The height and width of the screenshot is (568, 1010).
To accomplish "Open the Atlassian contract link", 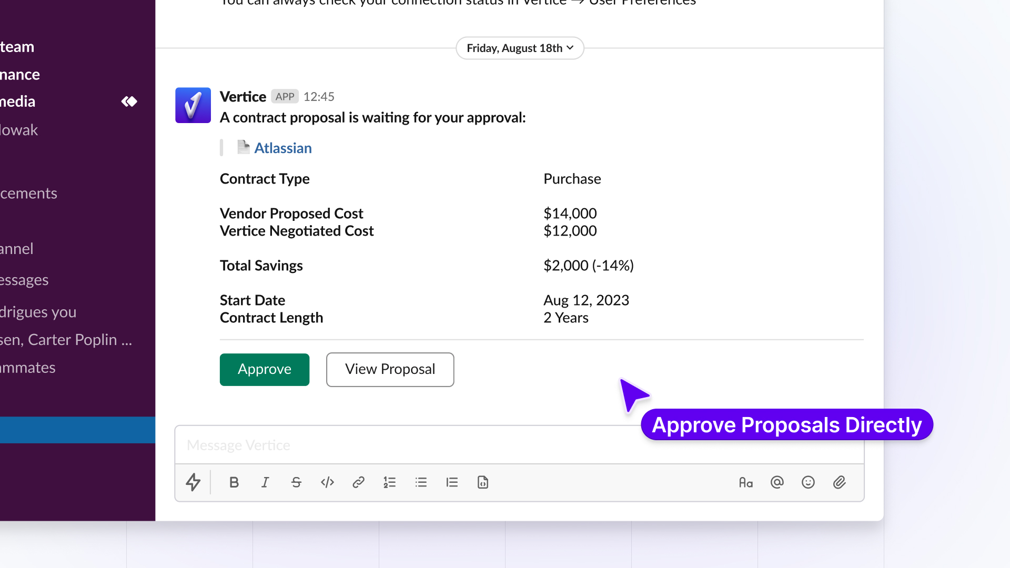I will coord(282,148).
